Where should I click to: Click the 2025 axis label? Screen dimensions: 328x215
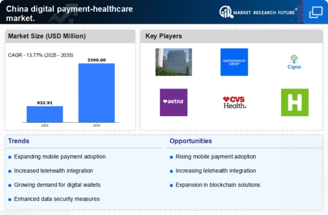(x=45, y=125)
